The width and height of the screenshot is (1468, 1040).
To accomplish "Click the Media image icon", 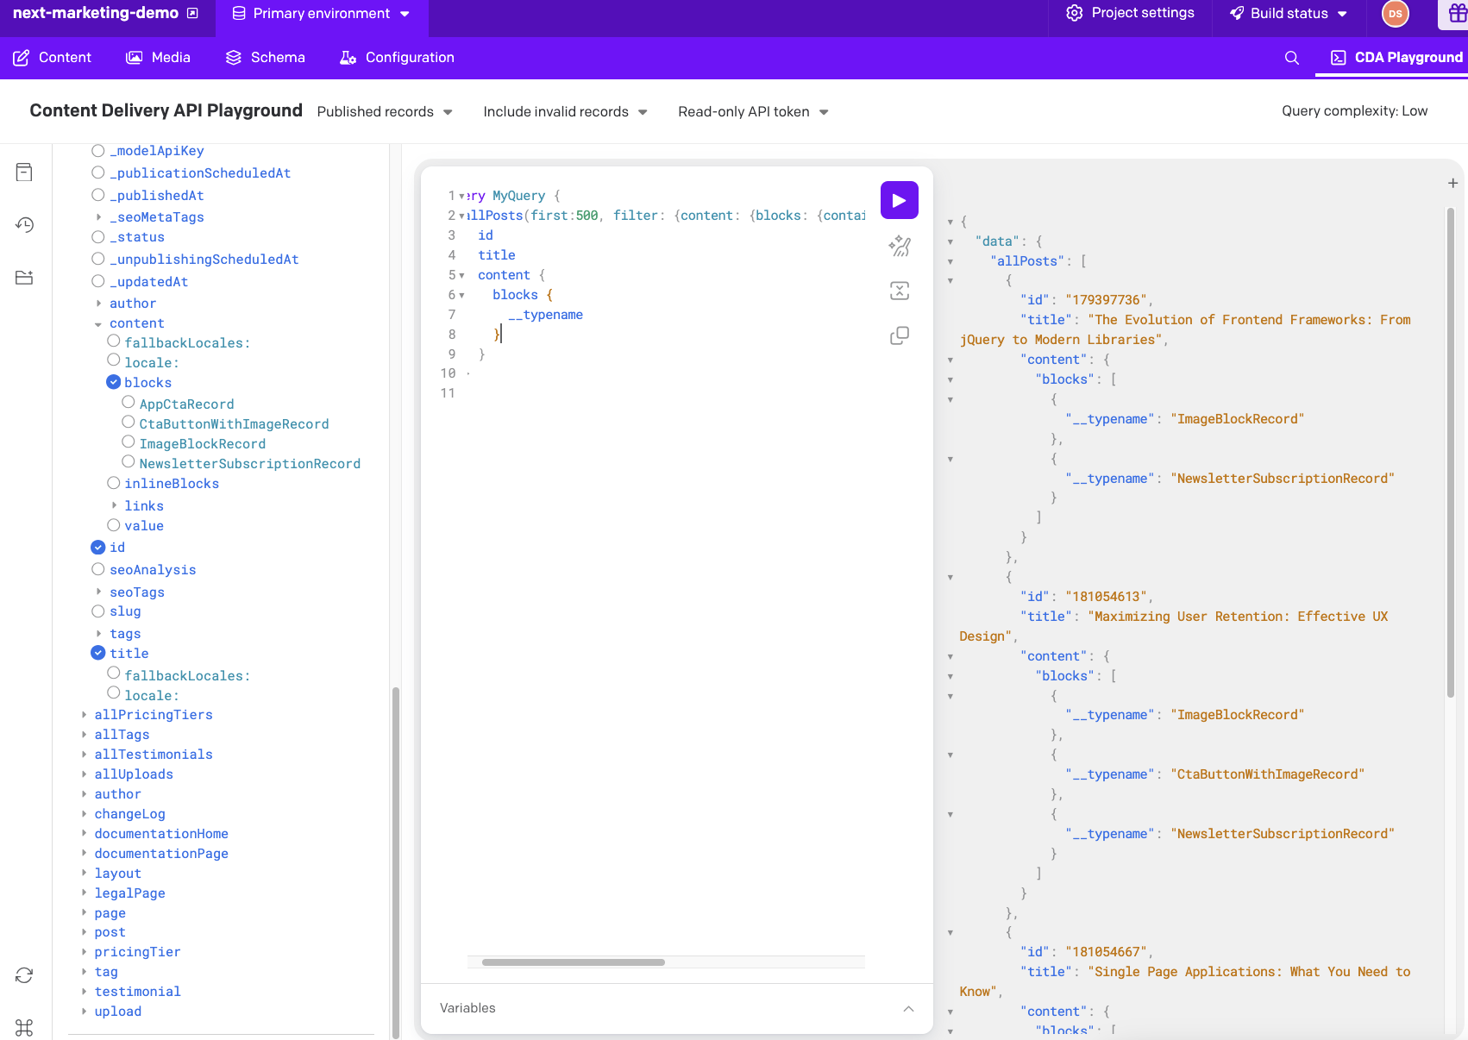I will pos(134,58).
